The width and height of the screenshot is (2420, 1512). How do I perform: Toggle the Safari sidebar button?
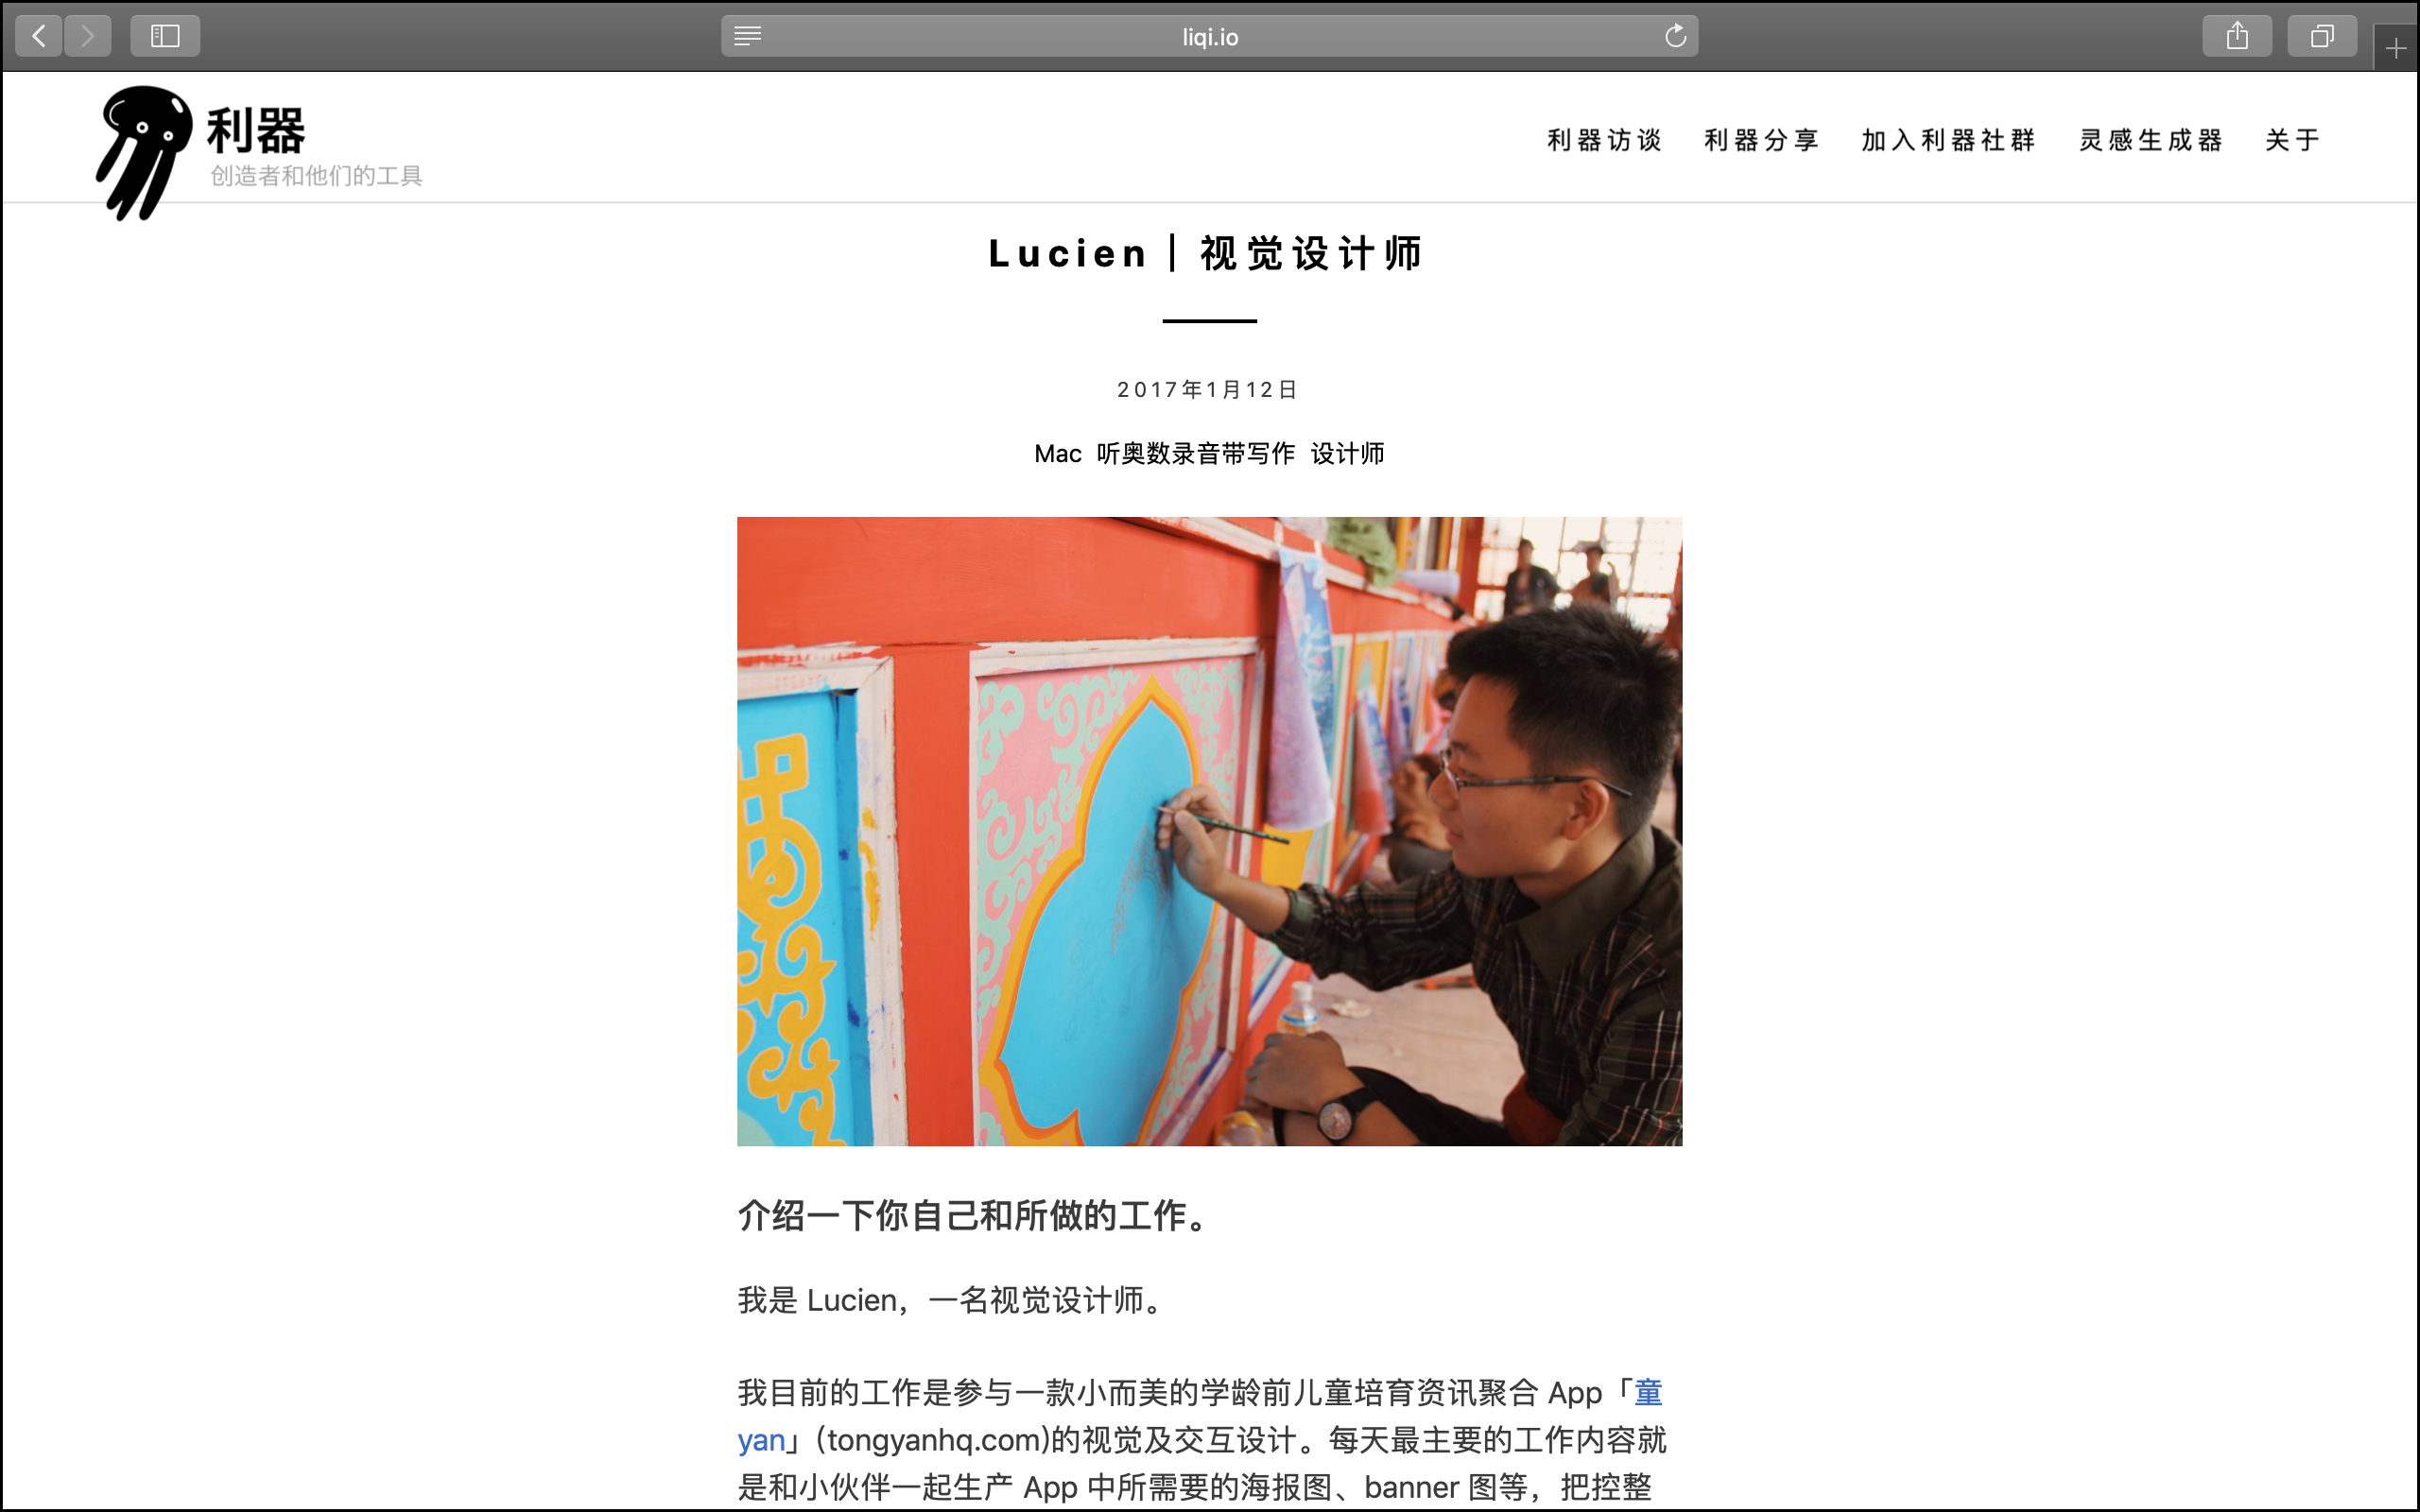click(165, 37)
